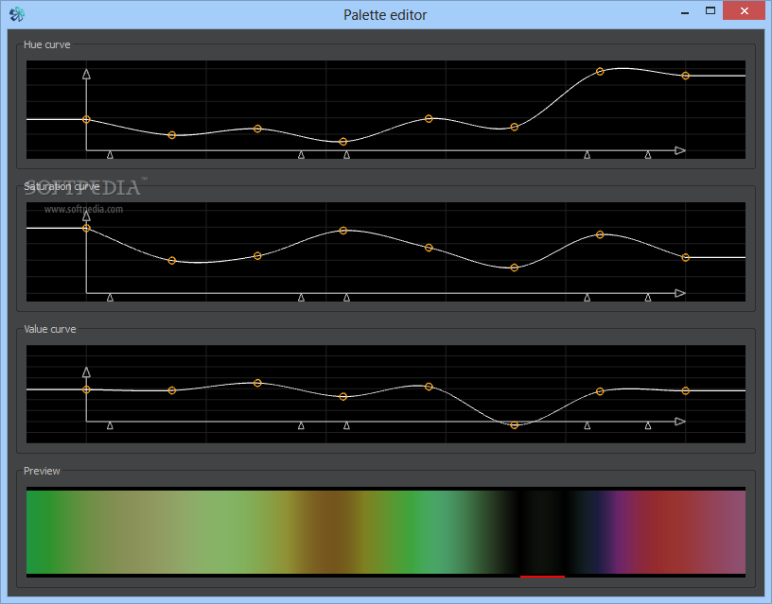Select the first Value curve control point on axis

(x=86, y=389)
